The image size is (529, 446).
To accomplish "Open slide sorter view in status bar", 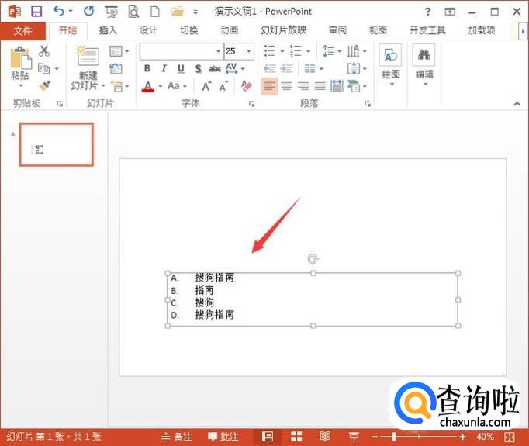I will tap(296, 437).
